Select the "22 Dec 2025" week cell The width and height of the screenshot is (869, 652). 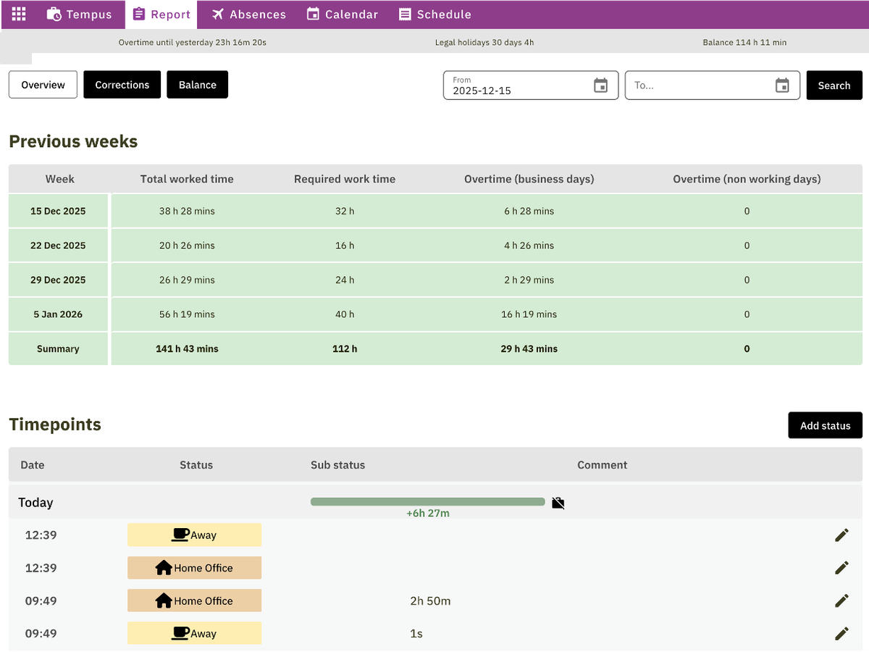(58, 246)
